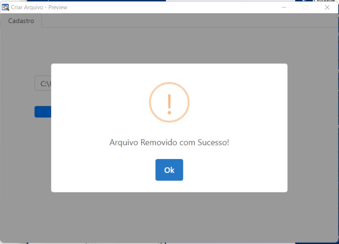Click the Pesquisar label behind the window
This screenshot has height=244, width=339.
pyautogui.click(x=326, y=1)
